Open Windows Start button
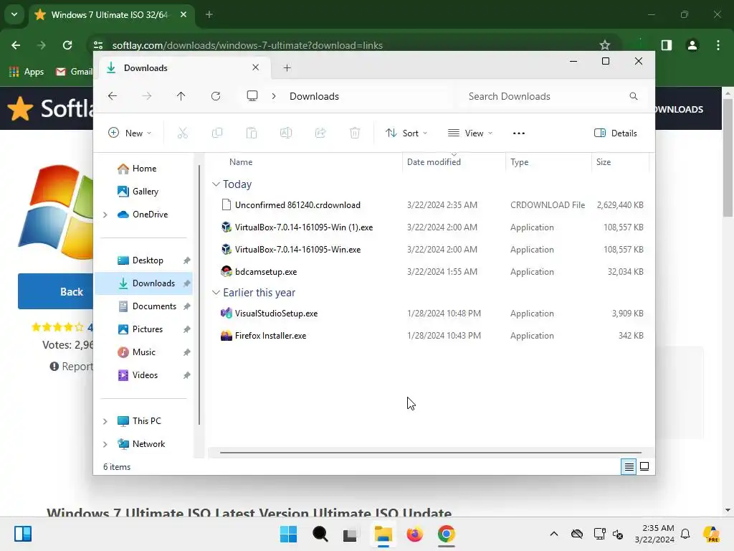Viewport: 734px width, 551px height. pos(288,534)
